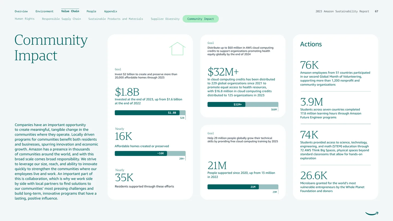Click the 76K volunteering figure
Screen dimensions: 393x221
(x=309, y=65)
